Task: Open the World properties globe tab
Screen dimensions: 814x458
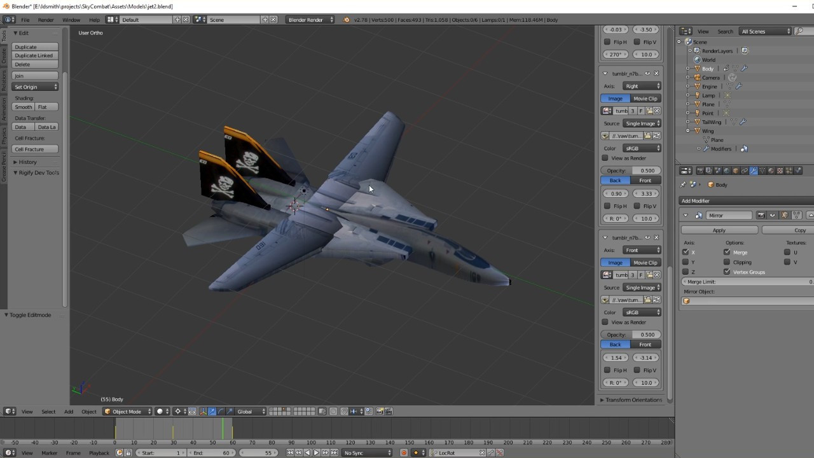Action: pos(727,170)
